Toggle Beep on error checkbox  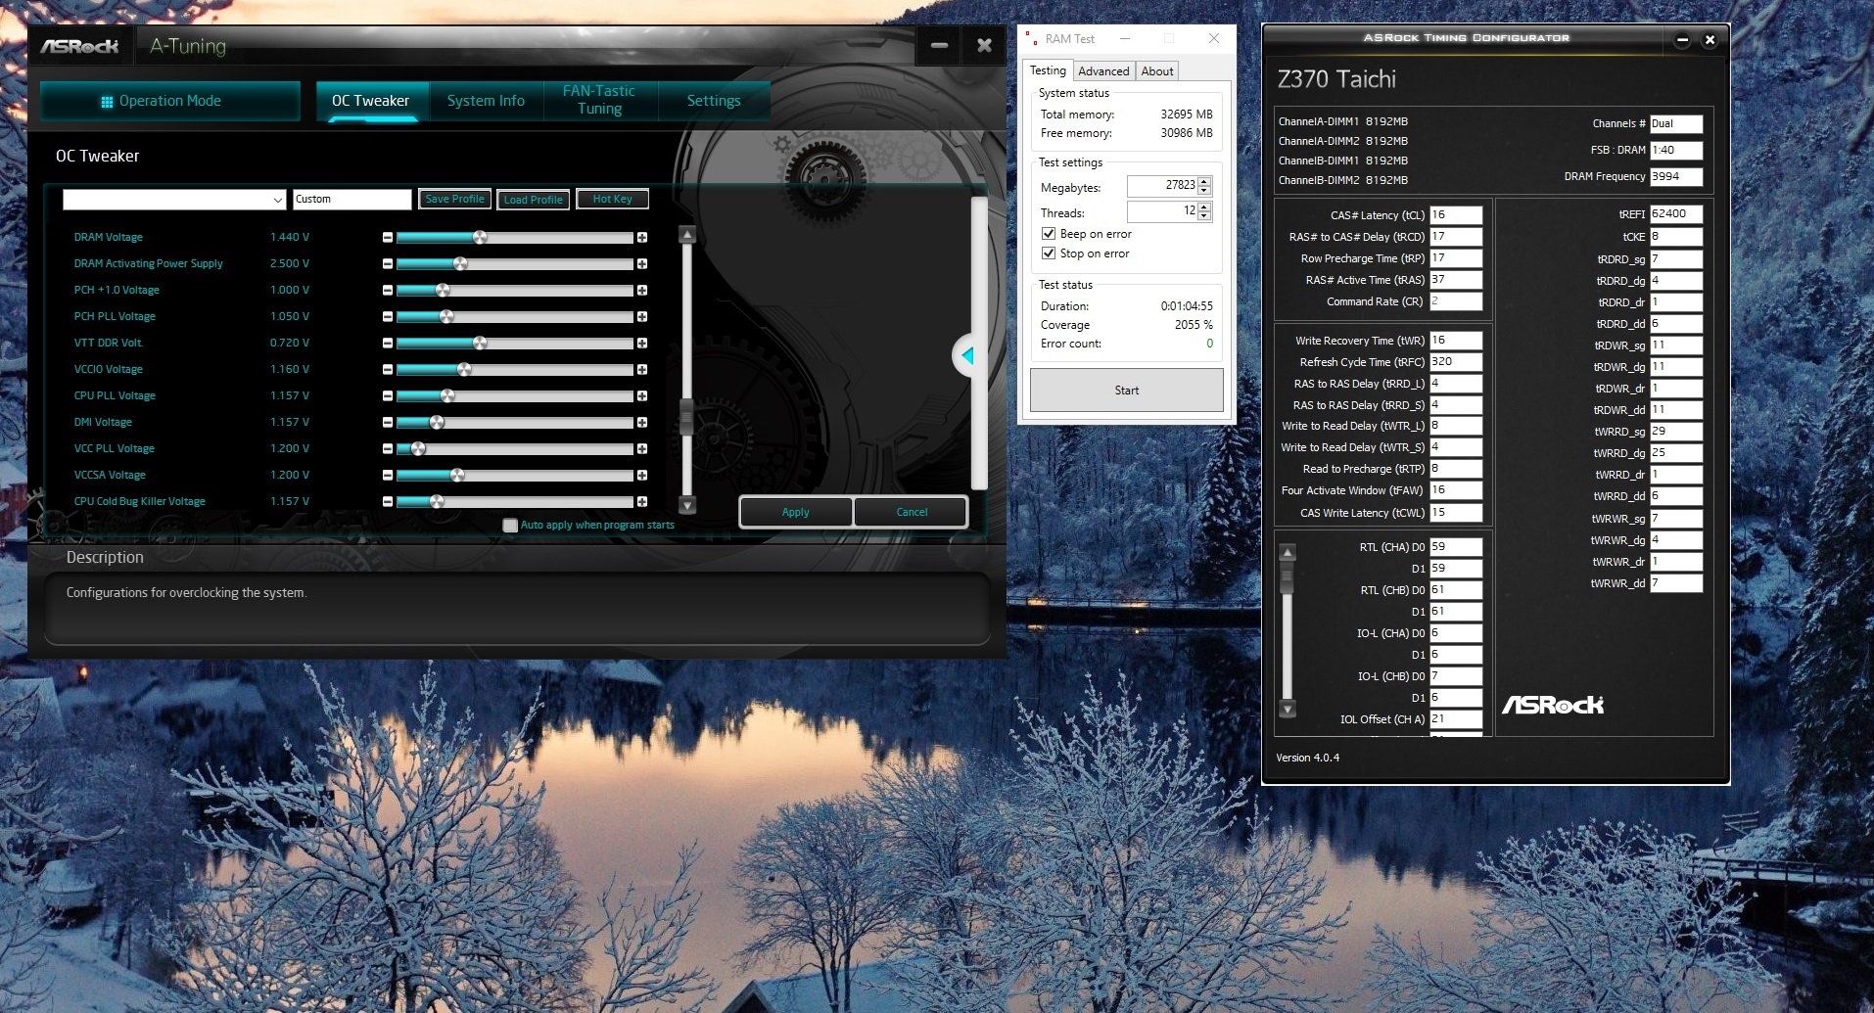[1049, 234]
